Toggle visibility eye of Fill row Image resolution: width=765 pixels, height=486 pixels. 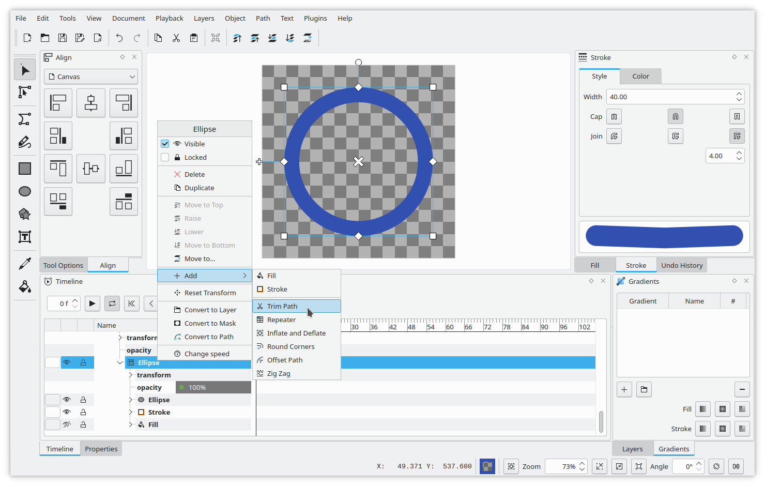67,424
